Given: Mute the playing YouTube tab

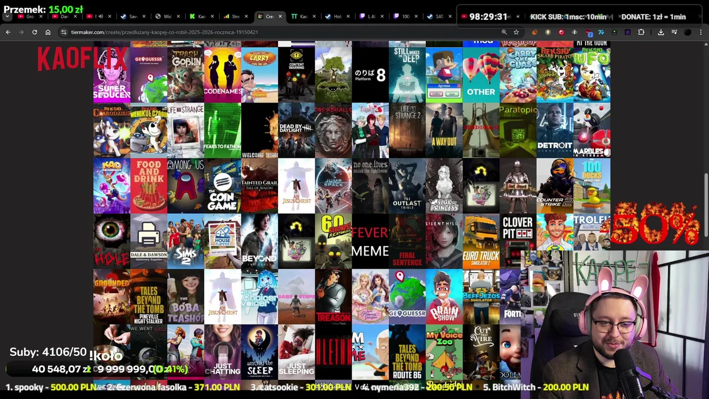Looking at the screenshot, I should [x=100, y=17].
